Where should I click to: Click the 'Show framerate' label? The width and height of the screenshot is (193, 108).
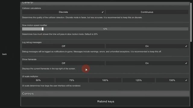point(29,59)
